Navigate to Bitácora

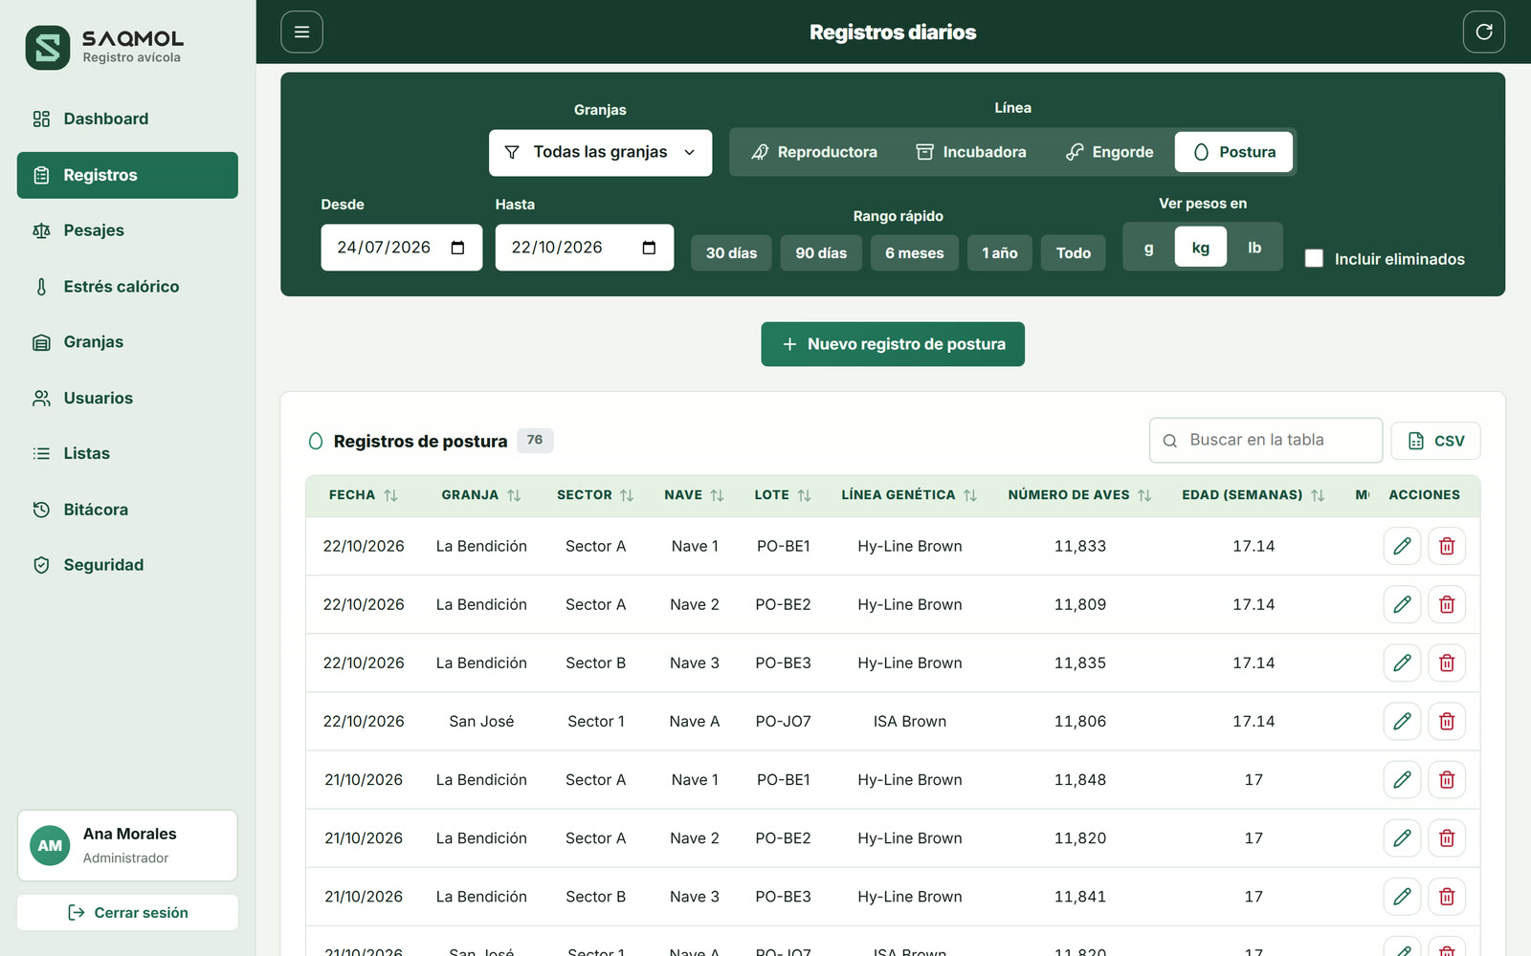pos(127,510)
